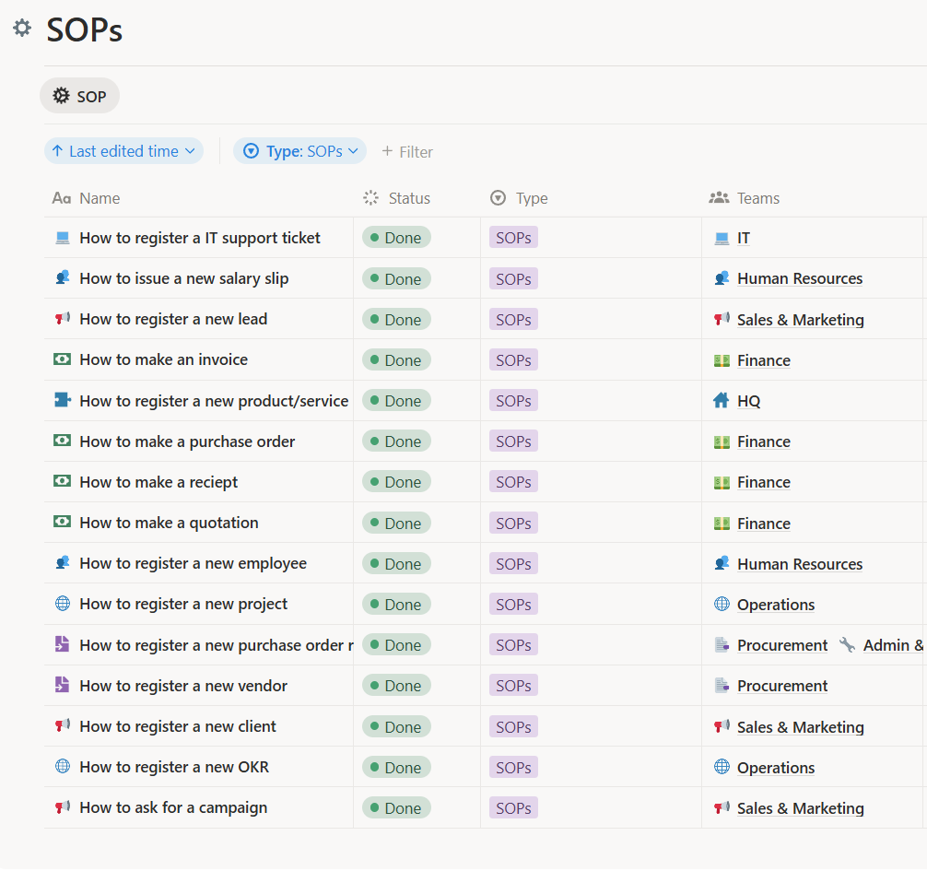
Task: Click house icon next to HQ team
Action: (x=722, y=401)
